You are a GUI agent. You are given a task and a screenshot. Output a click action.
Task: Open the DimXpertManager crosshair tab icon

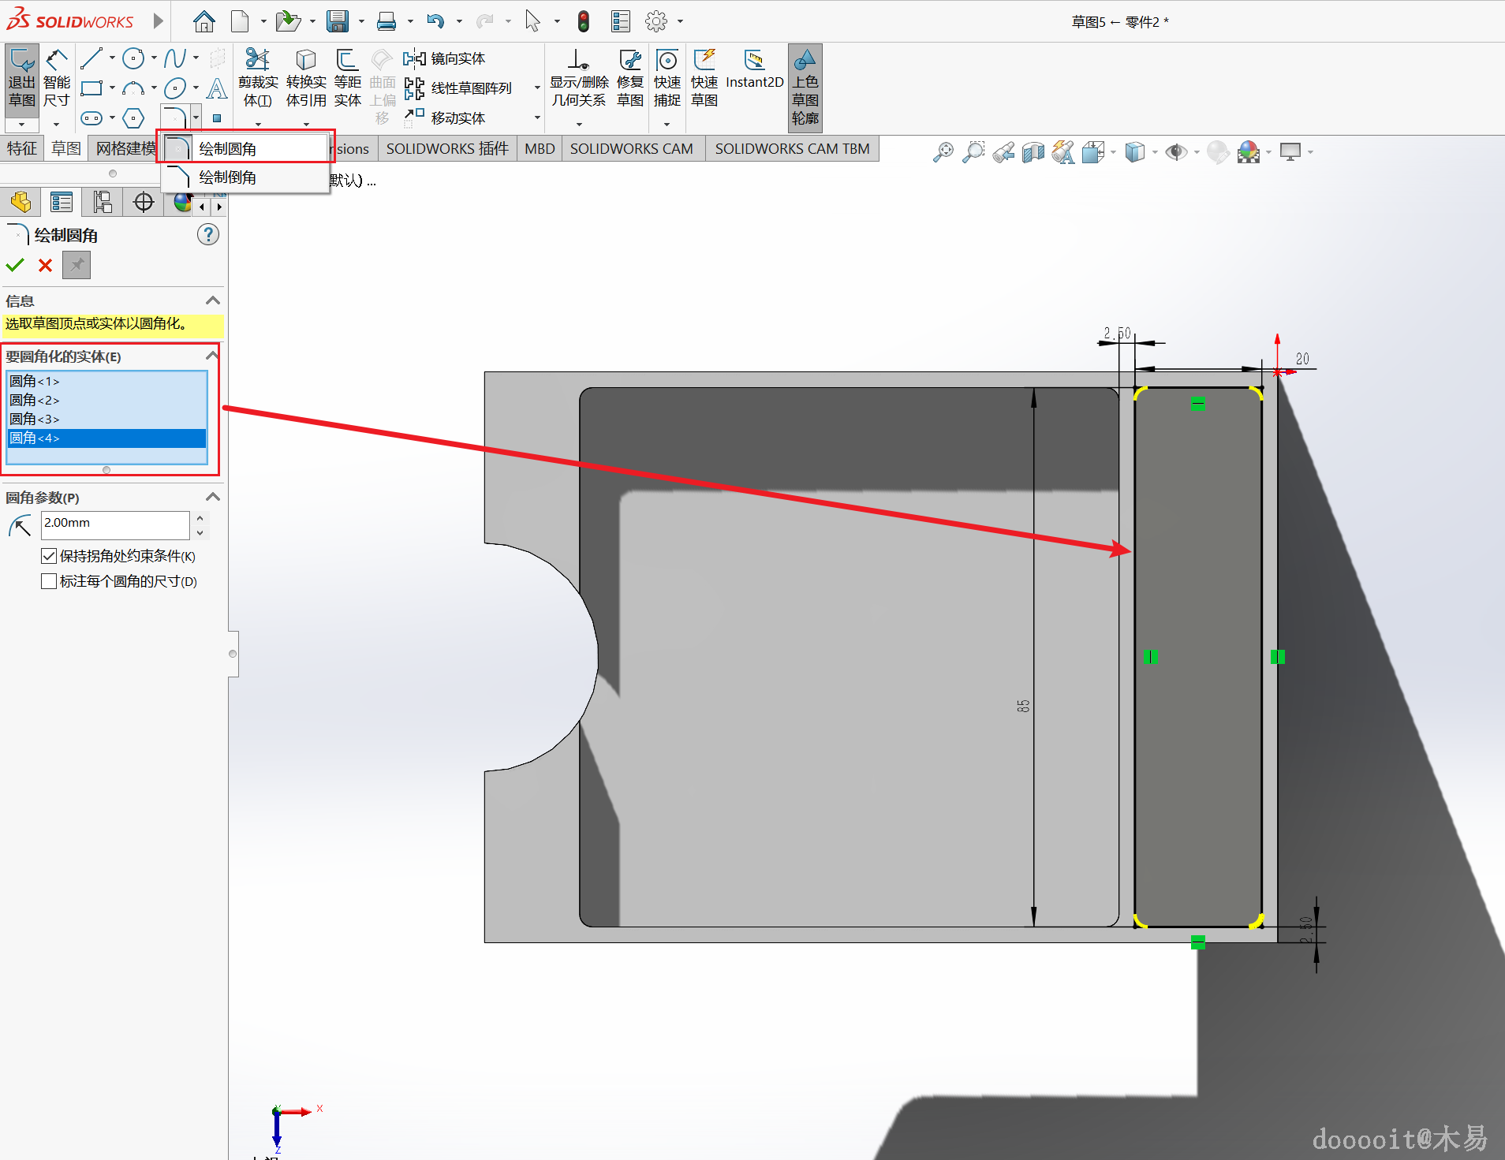144,203
